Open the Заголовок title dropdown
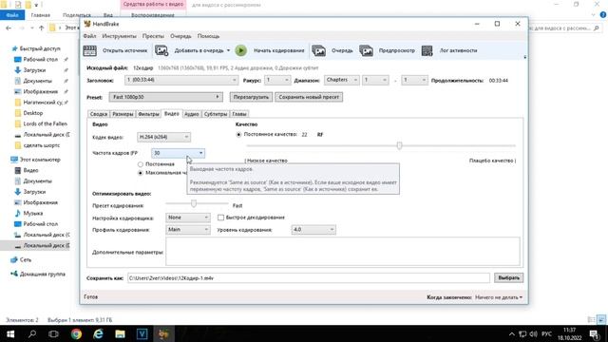 181,80
